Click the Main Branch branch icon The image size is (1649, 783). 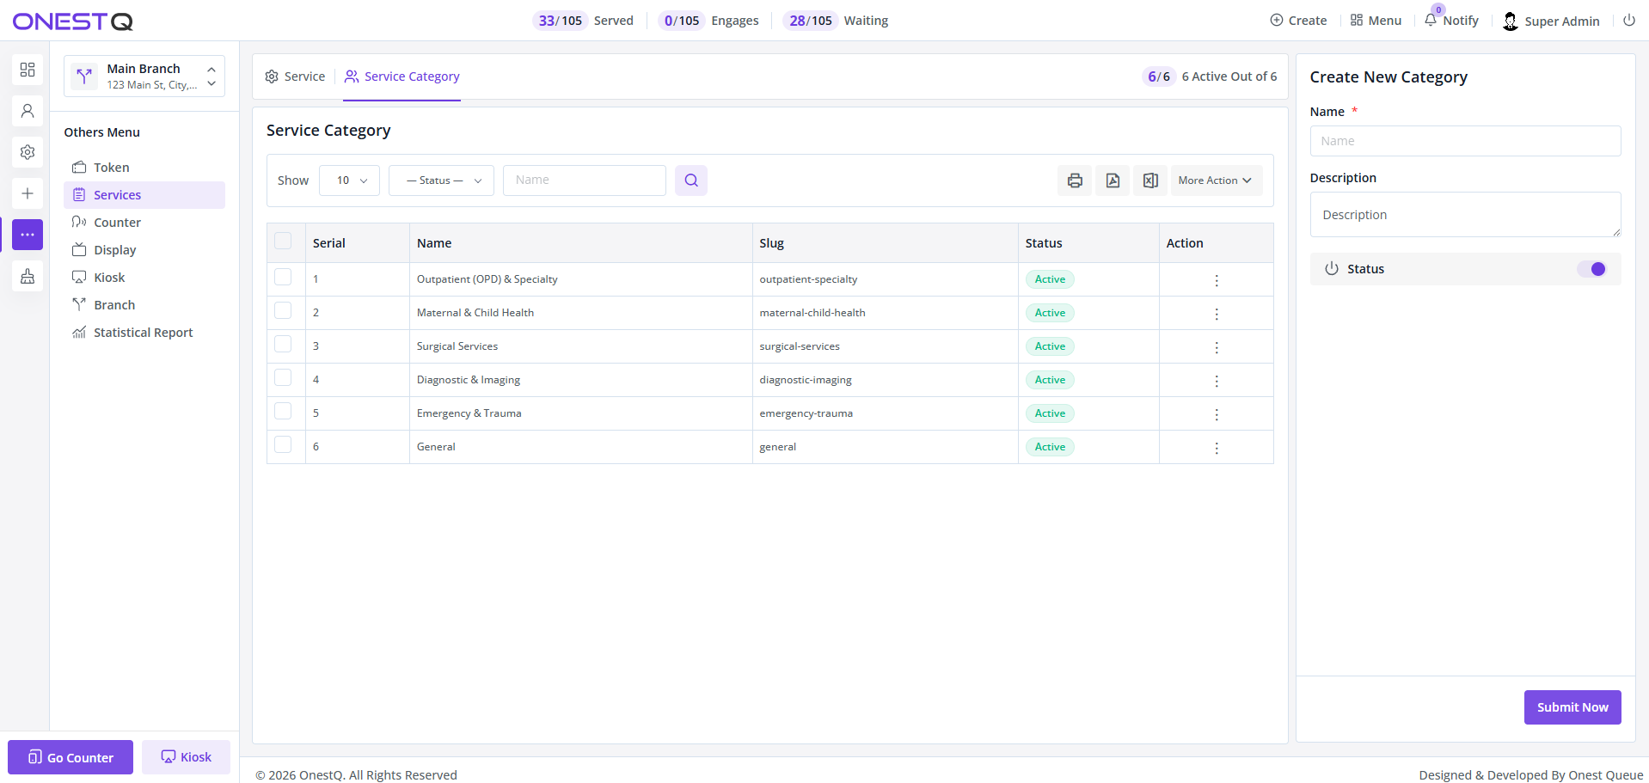[x=84, y=76]
